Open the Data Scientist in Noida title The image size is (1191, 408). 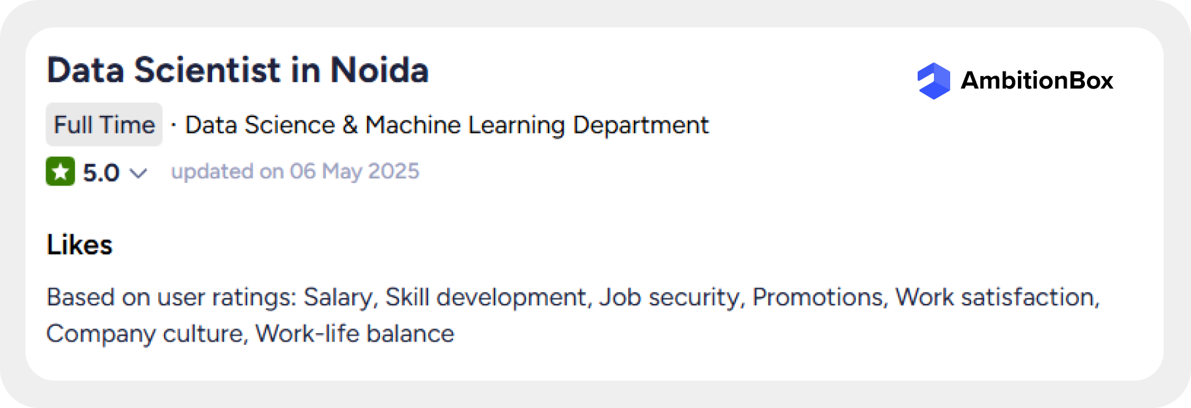pos(238,70)
